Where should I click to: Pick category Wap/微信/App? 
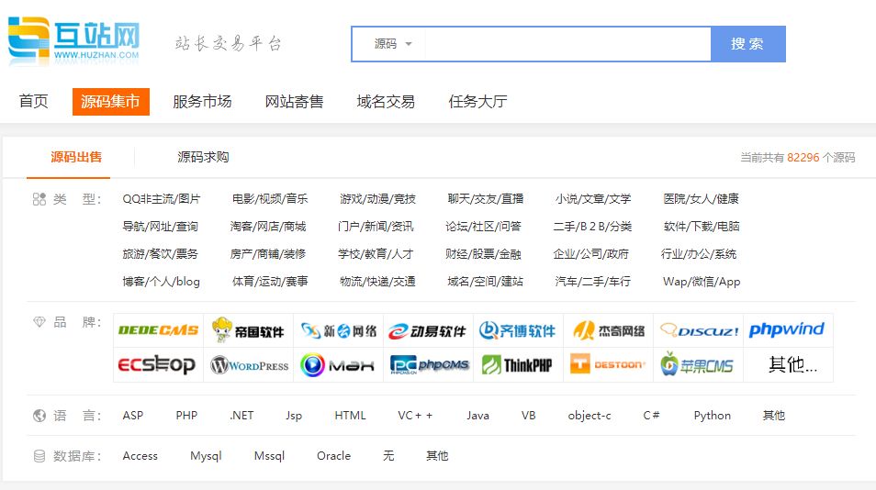(702, 282)
